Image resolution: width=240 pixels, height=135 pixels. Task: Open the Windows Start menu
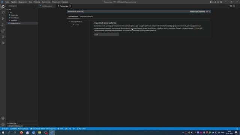[x=3, y=132]
